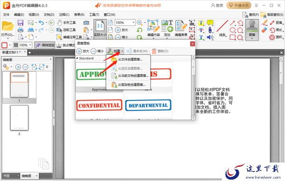Select the 线条 red line tool

222,28
